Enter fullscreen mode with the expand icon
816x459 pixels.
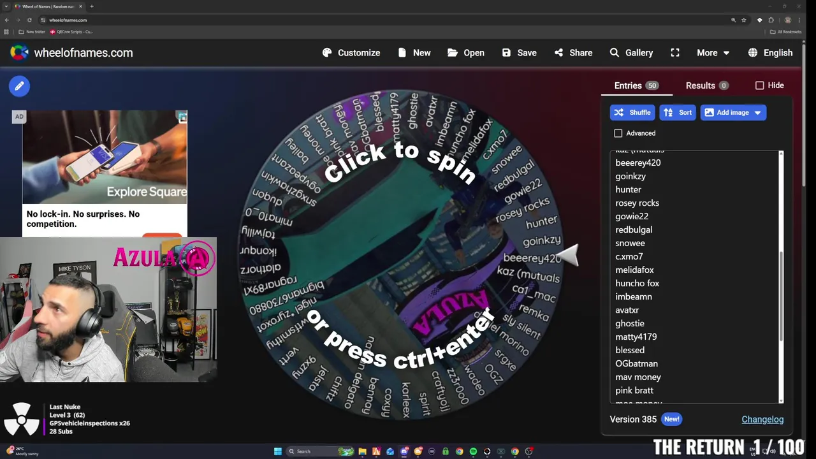click(x=675, y=53)
